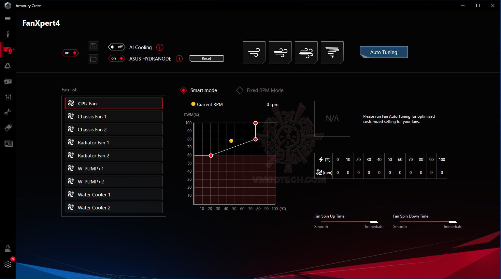Viewport: 501px width, 279px height.
Task: Click the fan icon beside Chassis Fan 1
Action: coord(71,116)
